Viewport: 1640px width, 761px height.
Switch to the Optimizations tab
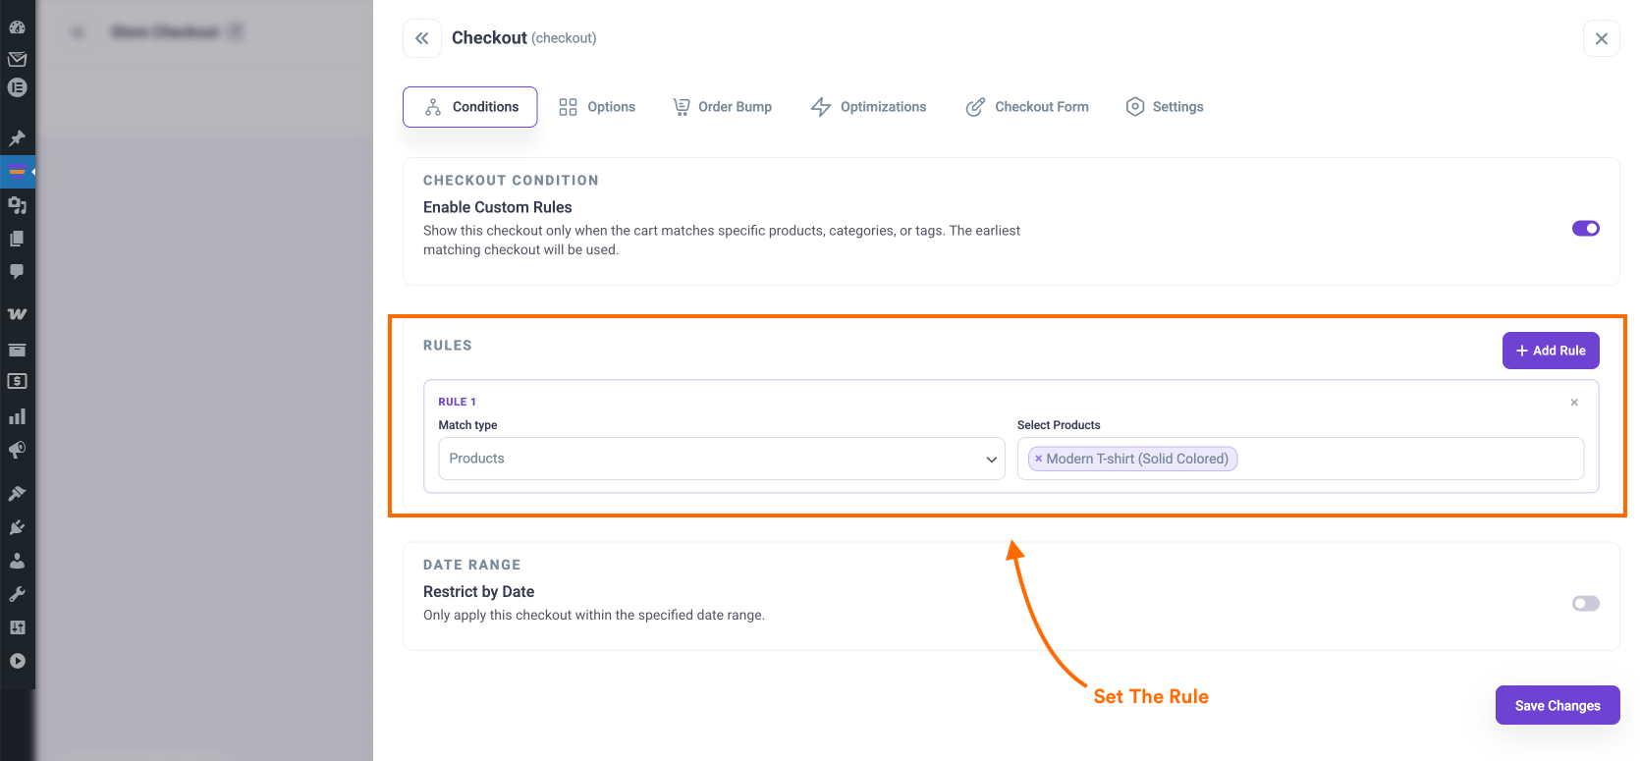pos(868,107)
